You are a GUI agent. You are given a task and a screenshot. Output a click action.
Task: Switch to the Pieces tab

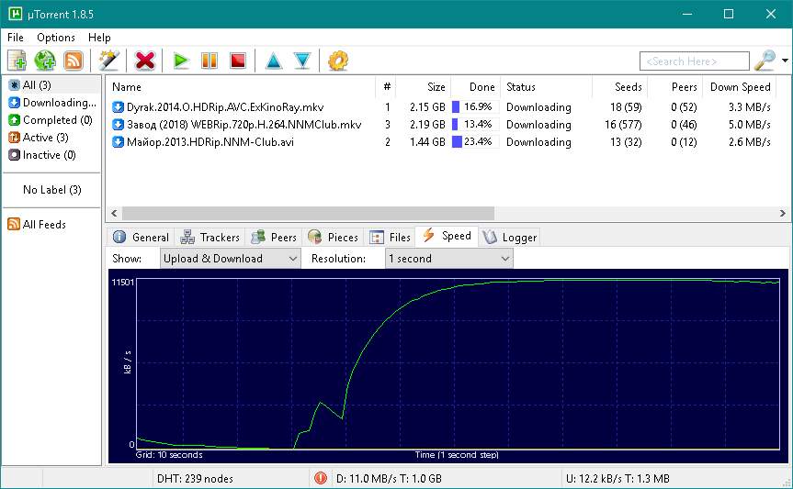coord(333,237)
